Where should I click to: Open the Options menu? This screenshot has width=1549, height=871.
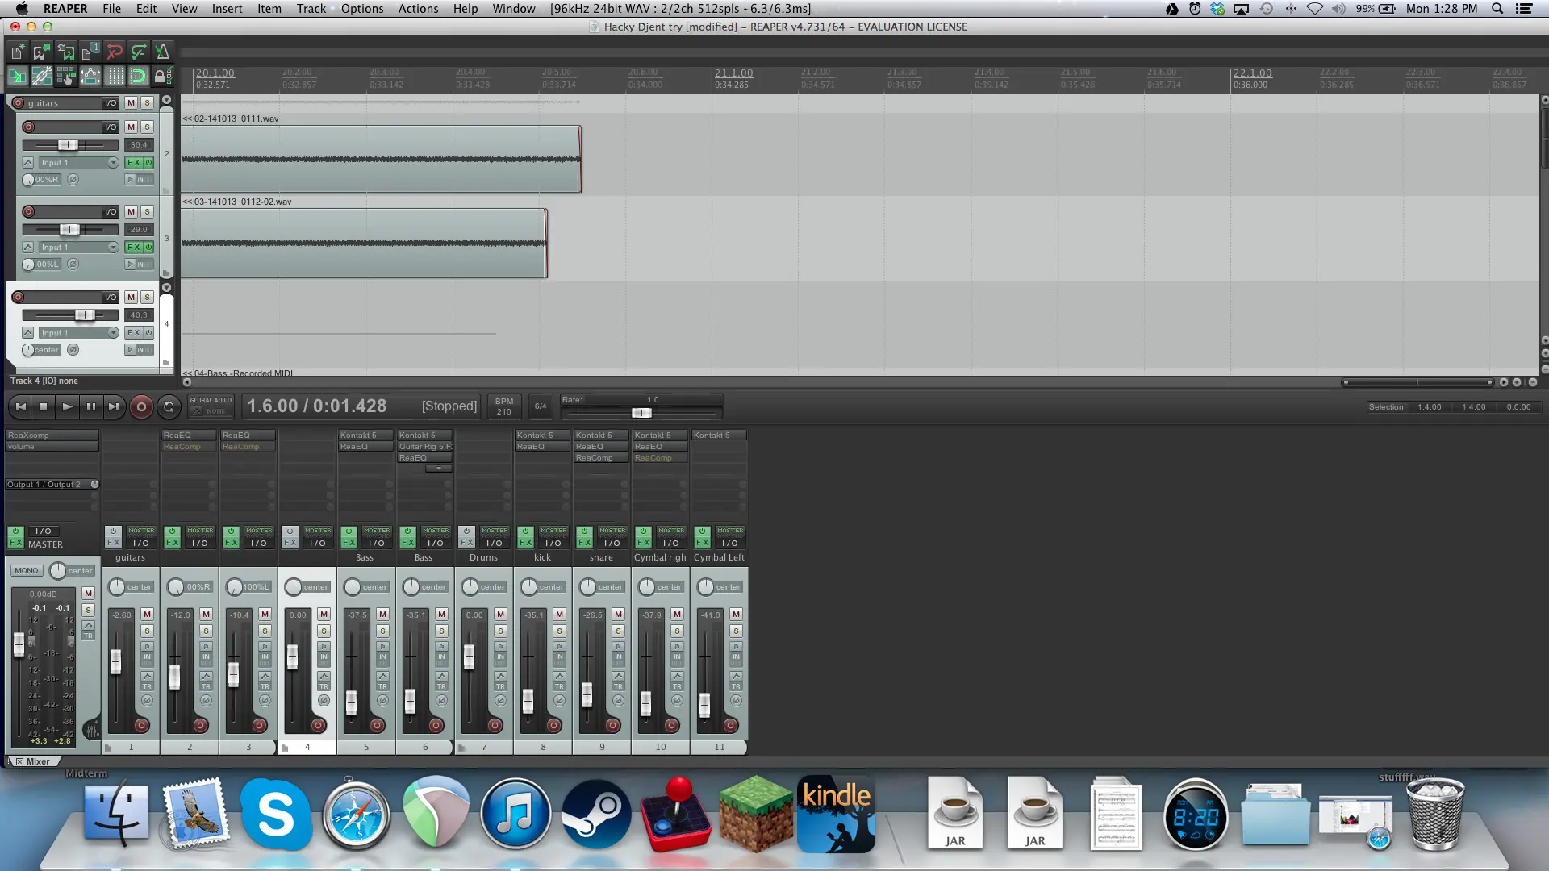362,9
